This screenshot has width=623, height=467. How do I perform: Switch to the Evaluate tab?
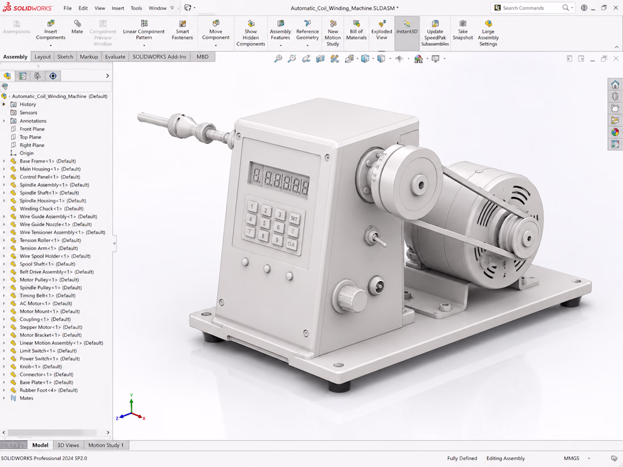(115, 57)
